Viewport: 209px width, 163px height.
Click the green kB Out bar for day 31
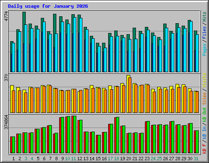[197, 142]
